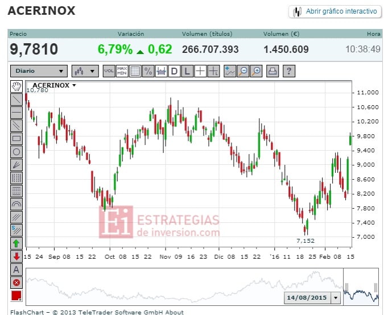The height and width of the screenshot is (315, 384).
Task: Open the red drawing color picker
Action: pos(16,296)
